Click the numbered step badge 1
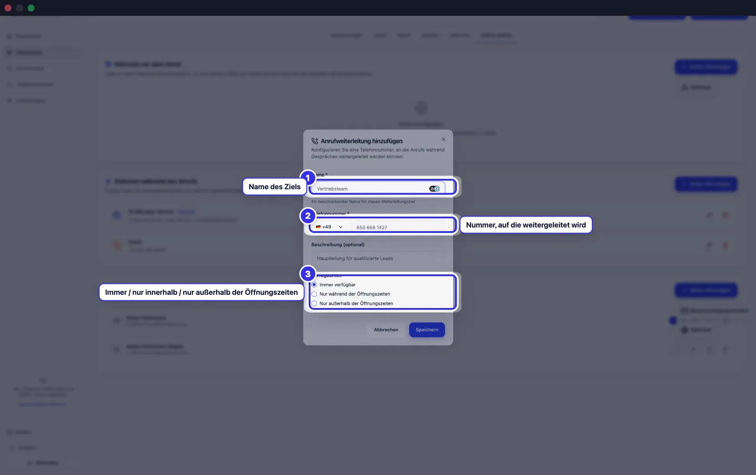The image size is (756, 475). [x=308, y=178]
